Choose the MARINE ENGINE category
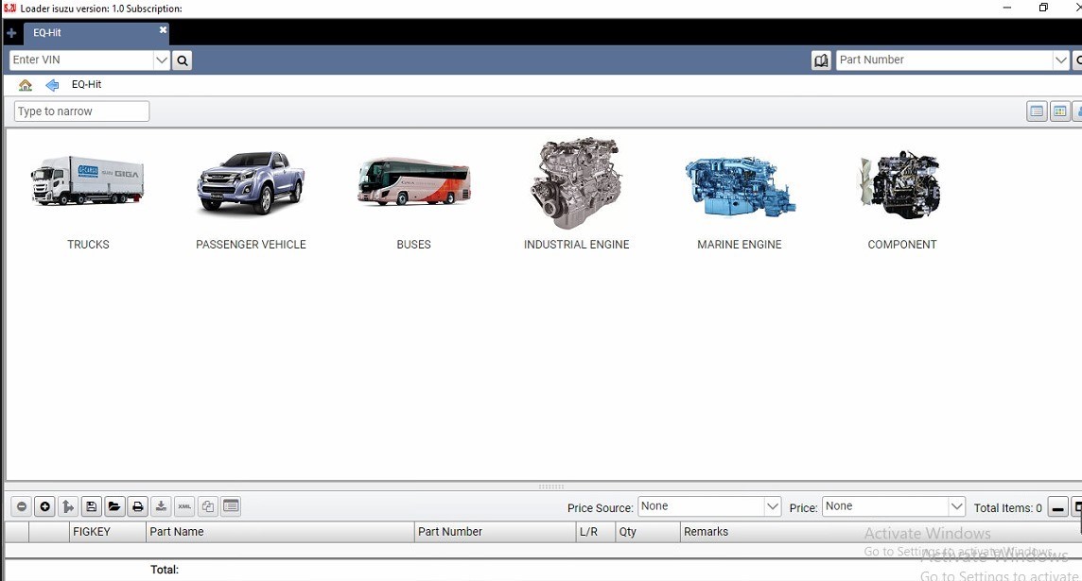 [739, 187]
